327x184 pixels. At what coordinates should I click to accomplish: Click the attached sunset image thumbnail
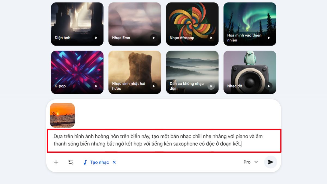tap(62, 115)
